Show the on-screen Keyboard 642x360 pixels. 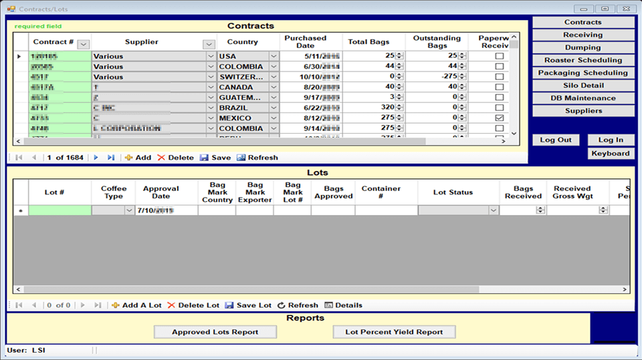[x=611, y=154]
